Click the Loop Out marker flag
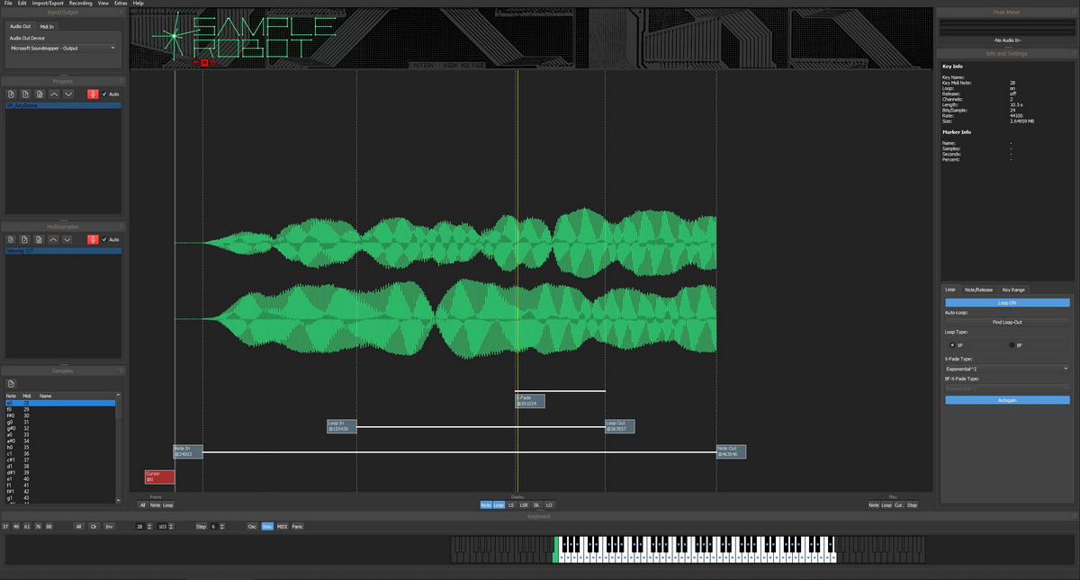The width and height of the screenshot is (1080, 580). pyautogui.click(x=620, y=426)
